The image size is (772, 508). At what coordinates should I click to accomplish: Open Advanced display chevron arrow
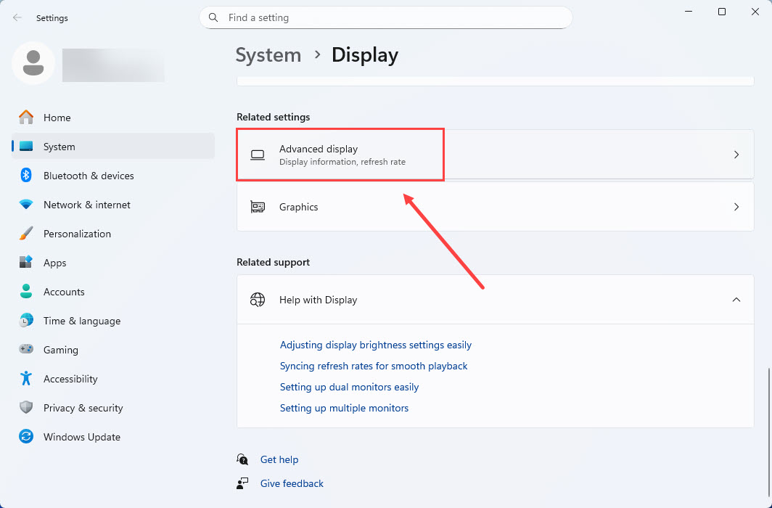(x=736, y=155)
